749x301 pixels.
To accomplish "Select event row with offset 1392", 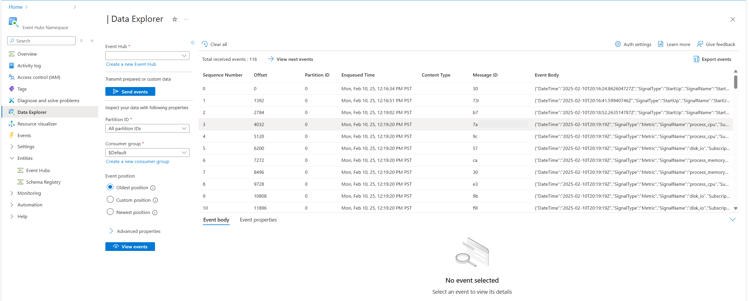I will [x=466, y=100].
